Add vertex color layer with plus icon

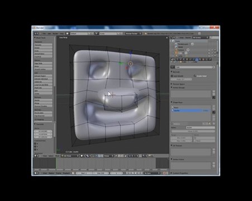point(213,163)
